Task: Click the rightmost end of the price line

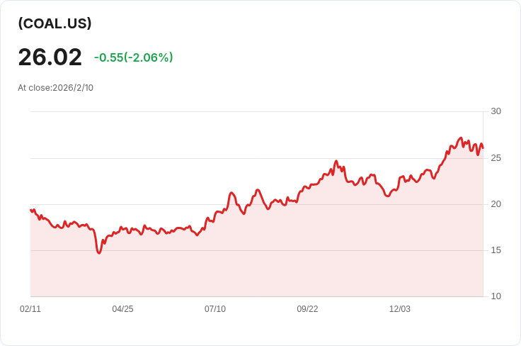Action: [x=483, y=147]
